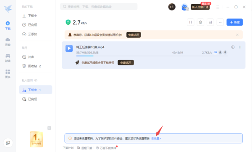
Task: Select private space 已完成 item
Action: click(x=36, y=99)
